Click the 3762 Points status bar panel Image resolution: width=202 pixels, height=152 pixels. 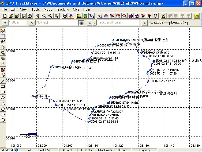click(104, 150)
